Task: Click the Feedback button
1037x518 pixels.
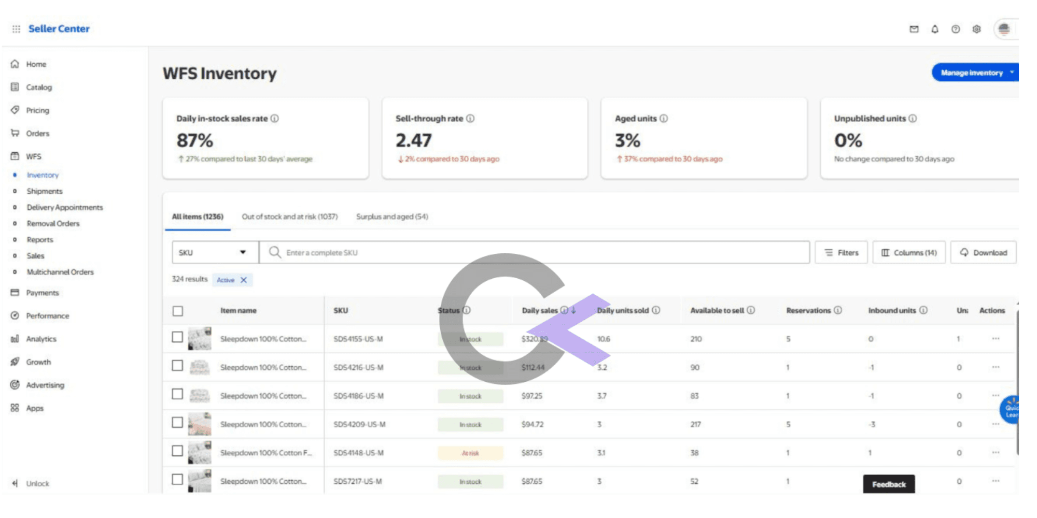Action: coord(889,484)
